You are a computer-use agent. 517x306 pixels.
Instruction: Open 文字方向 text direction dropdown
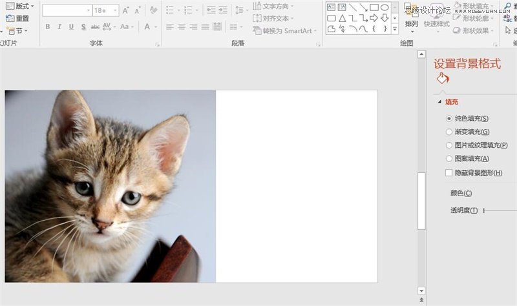click(x=273, y=6)
